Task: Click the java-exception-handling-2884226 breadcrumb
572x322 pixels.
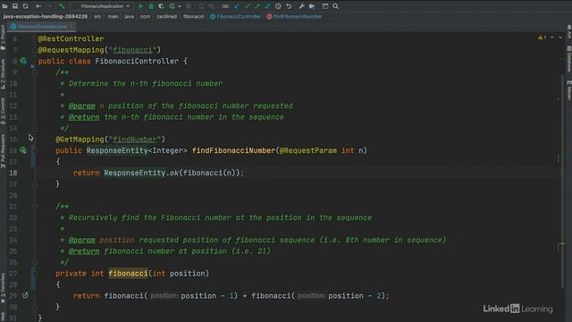Action: [46, 16]
